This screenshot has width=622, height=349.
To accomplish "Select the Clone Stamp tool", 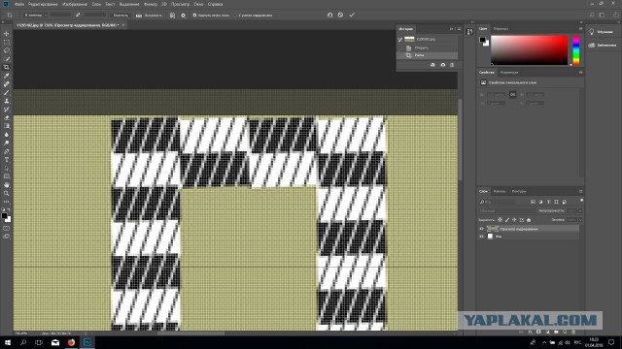I will tap(7, 101).
